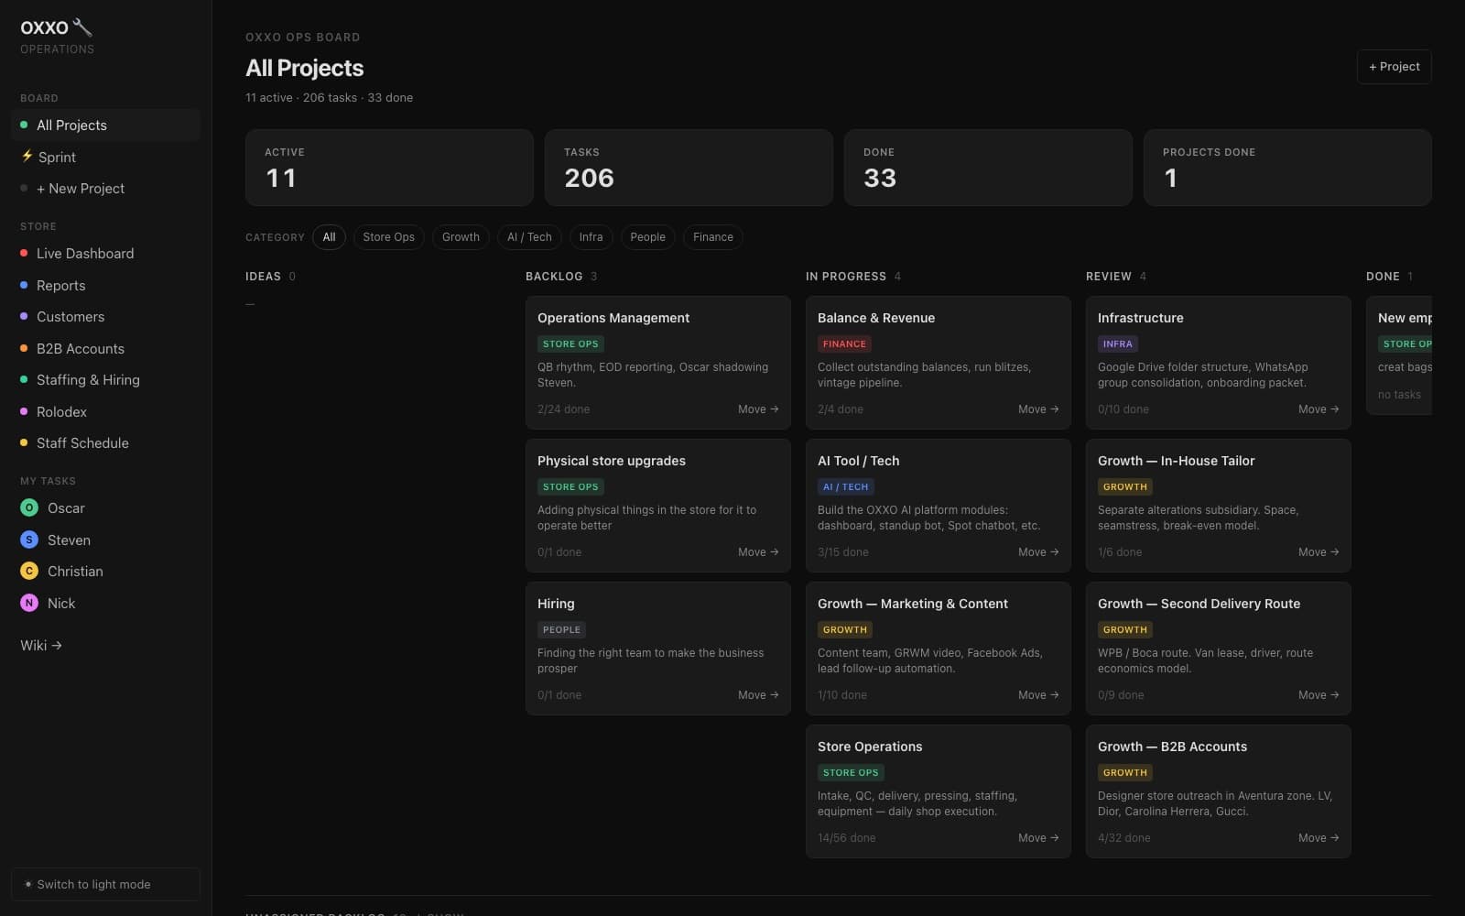Click Christian's yellow avatar icon
This screenshot has width=1465, height=916.
(29, 571)
